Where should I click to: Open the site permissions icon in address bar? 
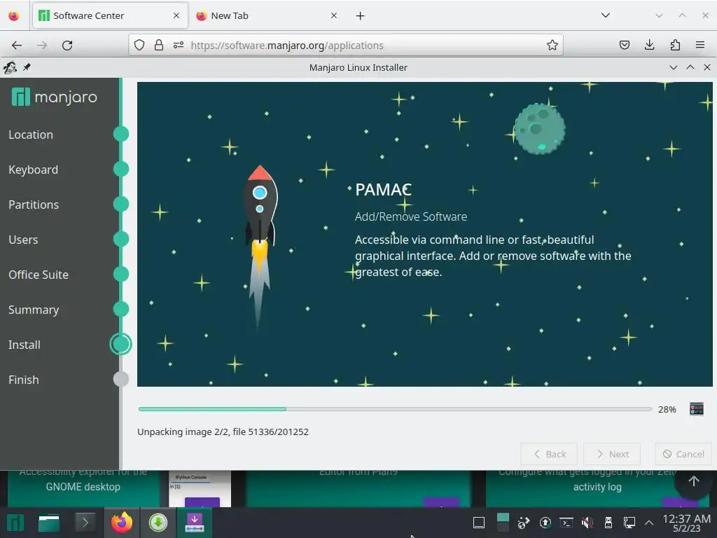(x=179, y=45)
